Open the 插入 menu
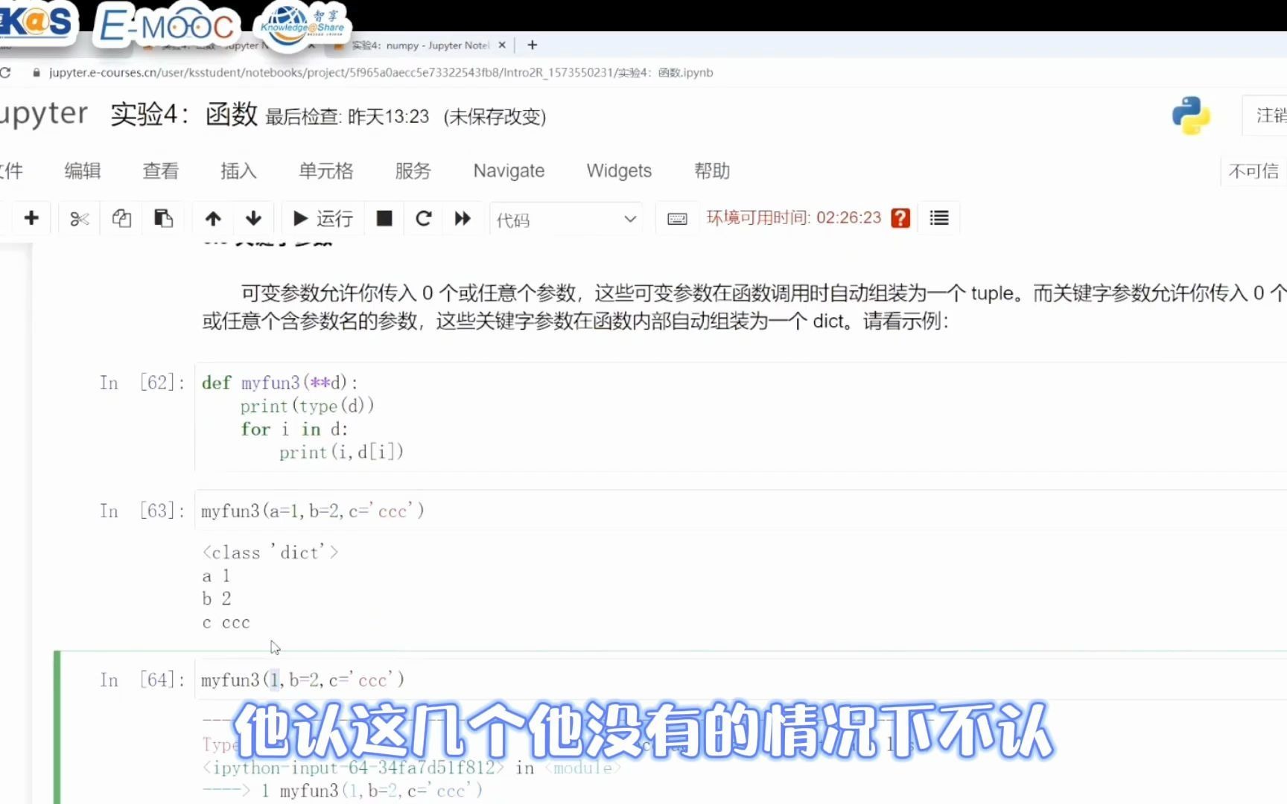 click(238, 170)
